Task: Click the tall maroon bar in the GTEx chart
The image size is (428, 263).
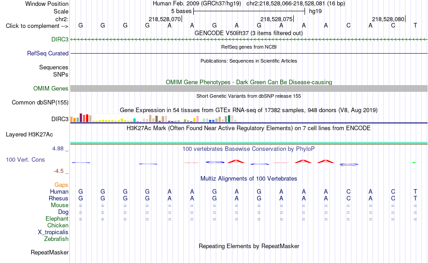Action: pyautogui.click(x=81, y=118)
